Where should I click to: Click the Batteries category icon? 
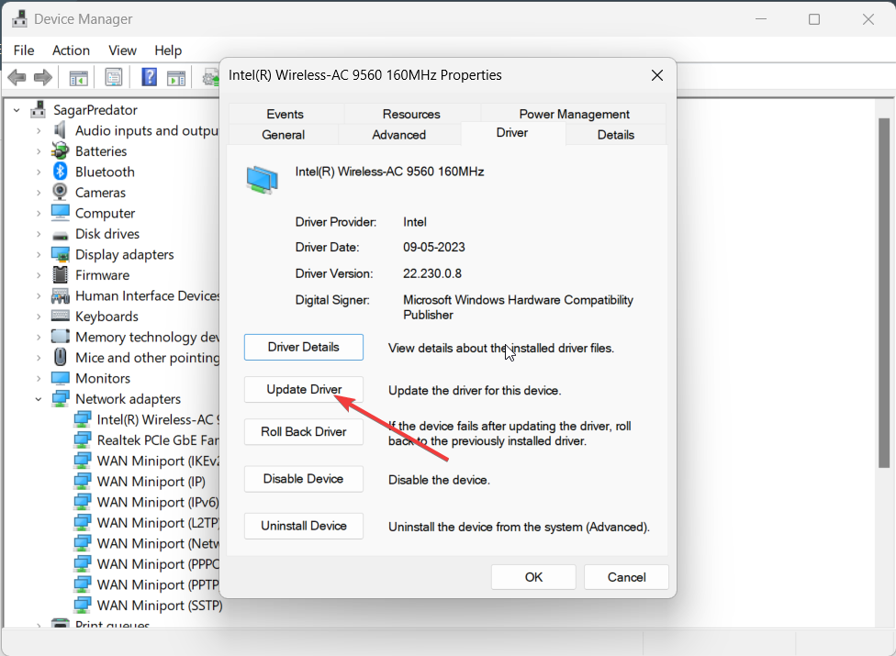pos(60,150)
